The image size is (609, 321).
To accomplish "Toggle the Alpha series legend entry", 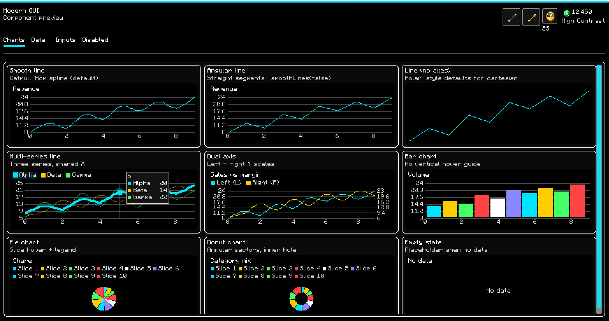I will [25, 175].
